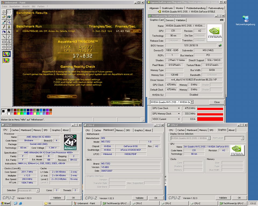This screenshot has width=258, height=206.
Task: Select the Magnifier tool in Paint
Action: pos(9,22)
